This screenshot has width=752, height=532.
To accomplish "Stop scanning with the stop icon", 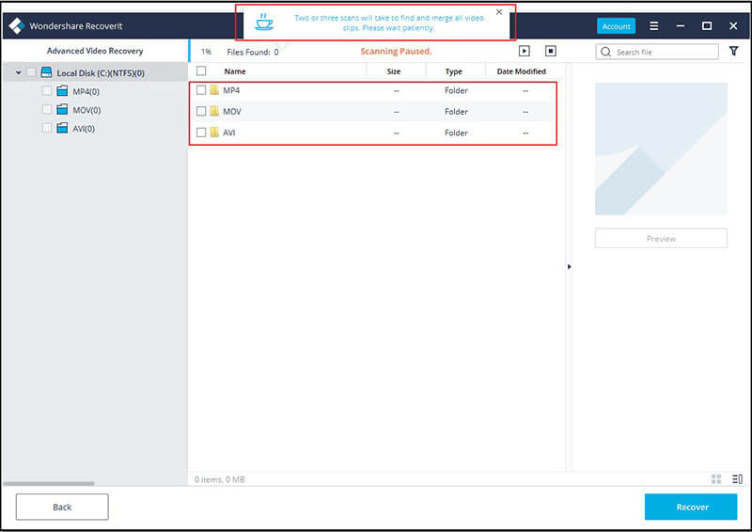I will (x=551, y=51).
